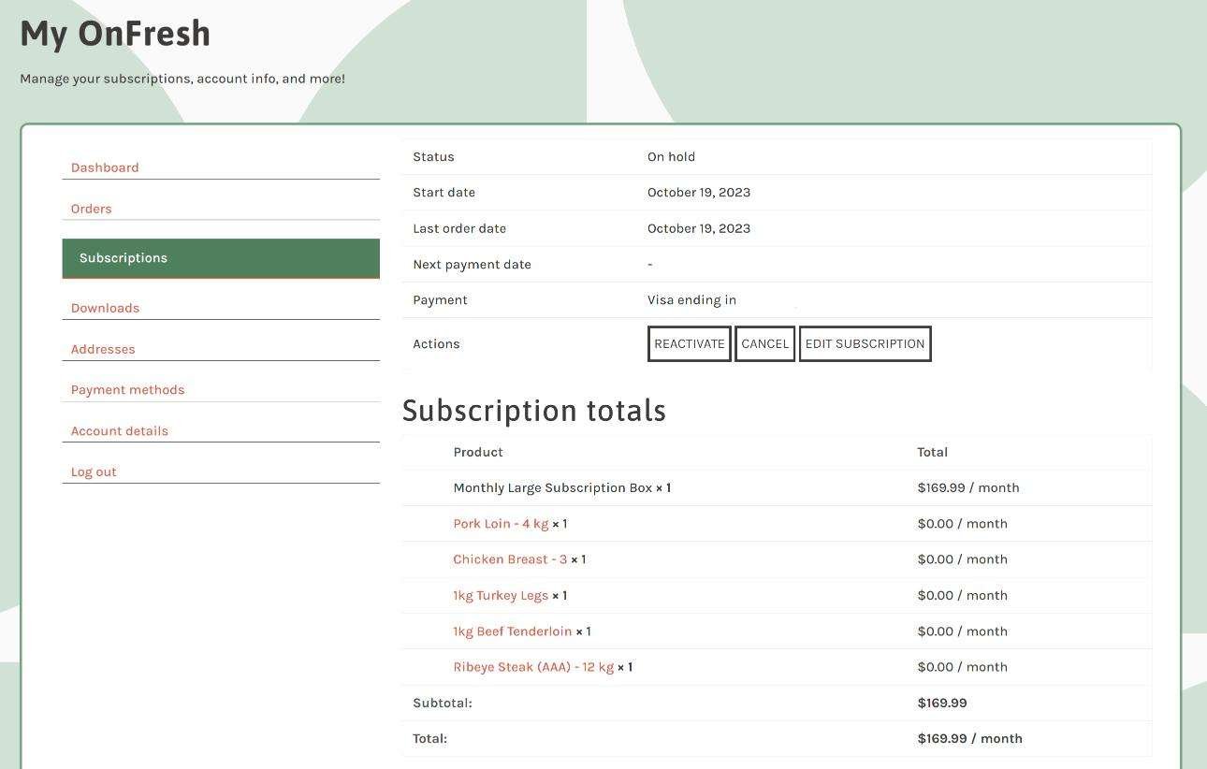This screenshot has height=769, width=1207.
Task: Click the Next payment date label
Action: [x=472, y=265]
